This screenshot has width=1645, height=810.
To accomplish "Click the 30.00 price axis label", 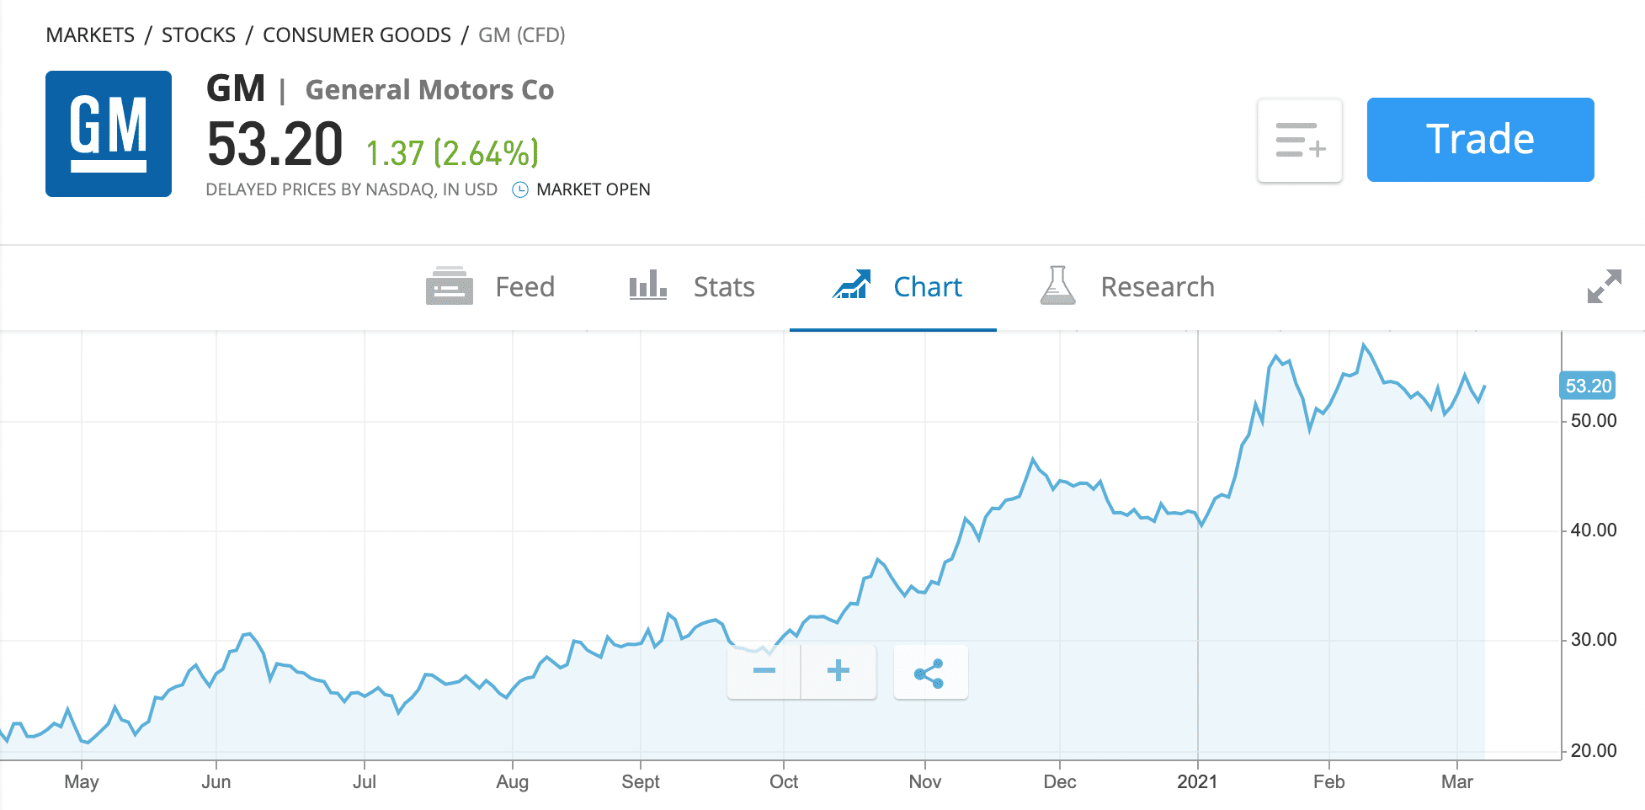I will point(1594,640).
